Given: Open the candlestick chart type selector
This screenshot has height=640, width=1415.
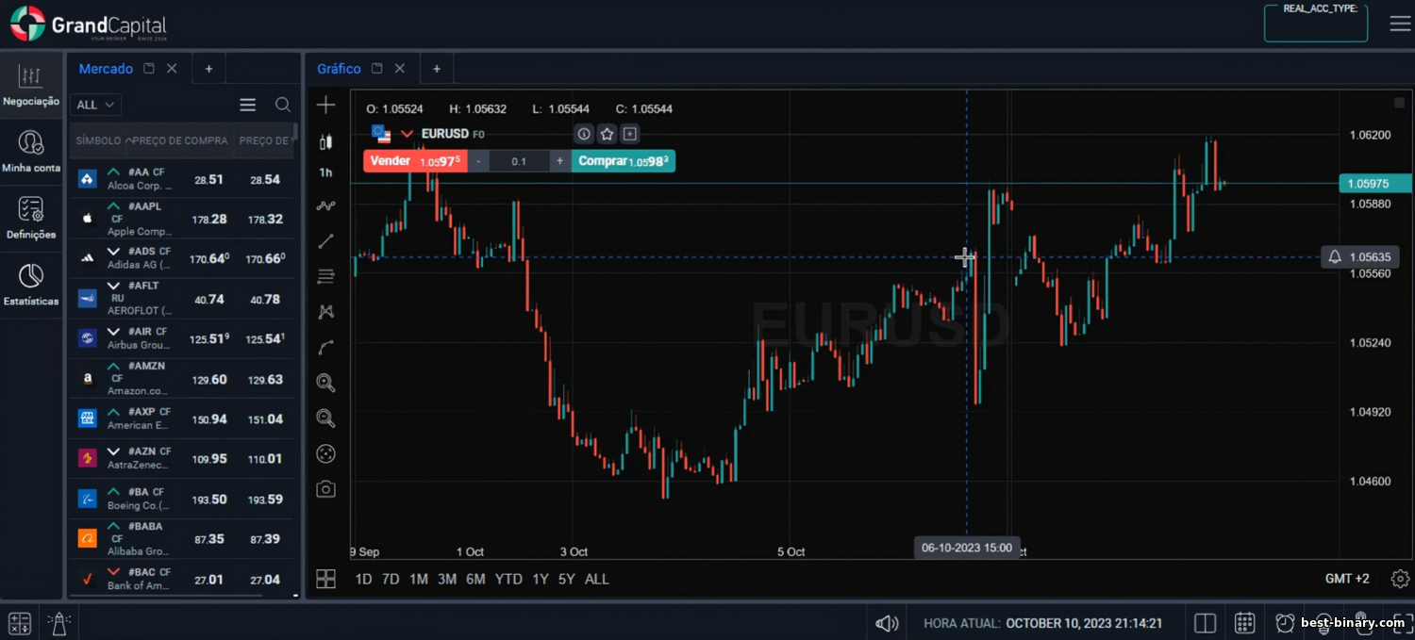Looking at the screenshot, I should [x=325, y=141].
